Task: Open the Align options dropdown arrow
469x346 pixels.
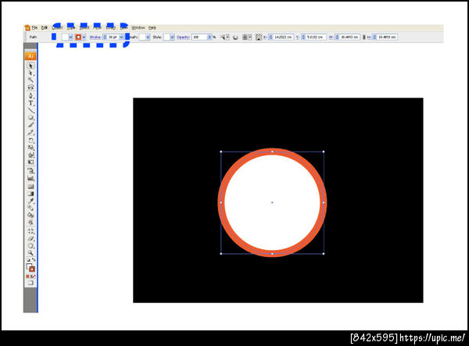Action: tap(250, 37)
